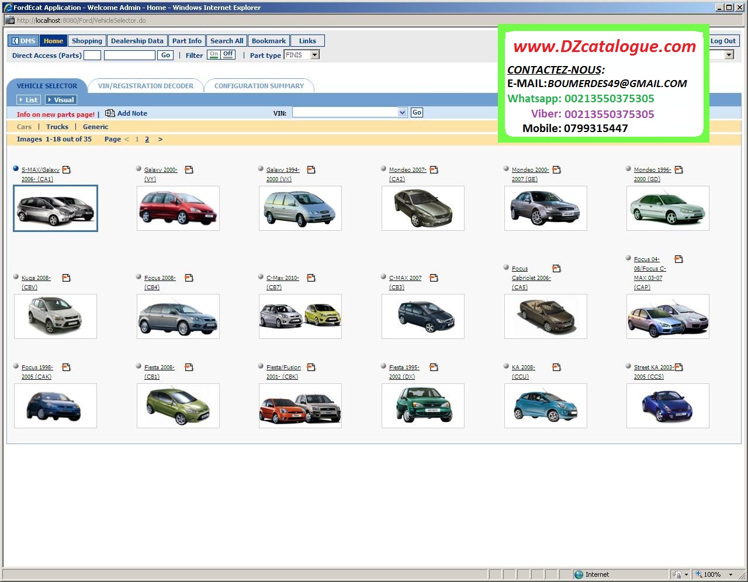This screenshot has height=582, width=748.
Task: Show the Generic category
Action: click(96, 127)
